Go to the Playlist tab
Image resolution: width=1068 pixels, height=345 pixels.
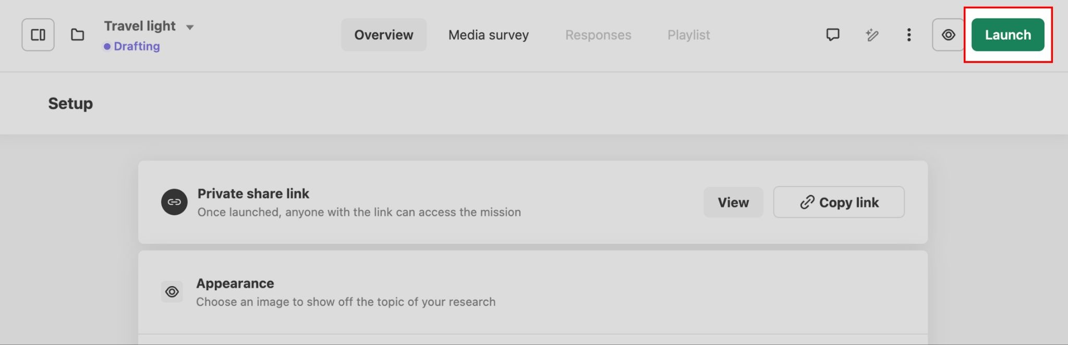pos(688,35)
